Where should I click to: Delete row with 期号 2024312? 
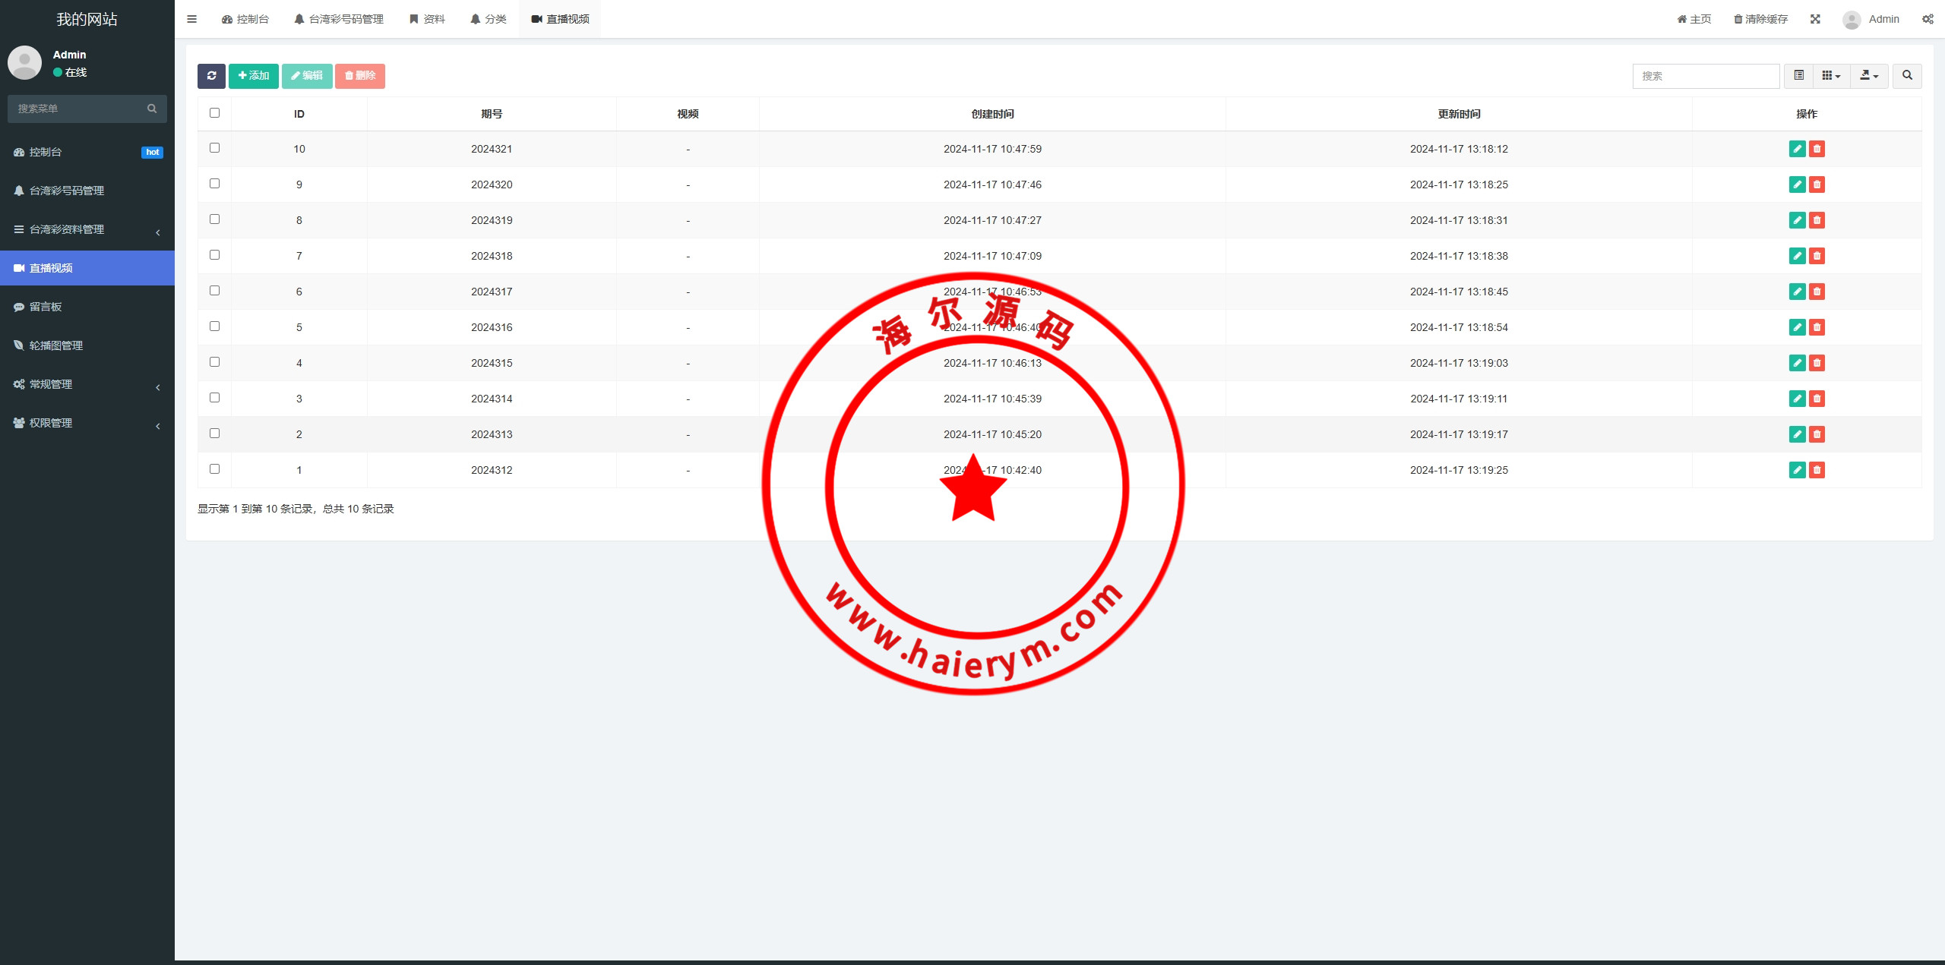(1817, 470)
